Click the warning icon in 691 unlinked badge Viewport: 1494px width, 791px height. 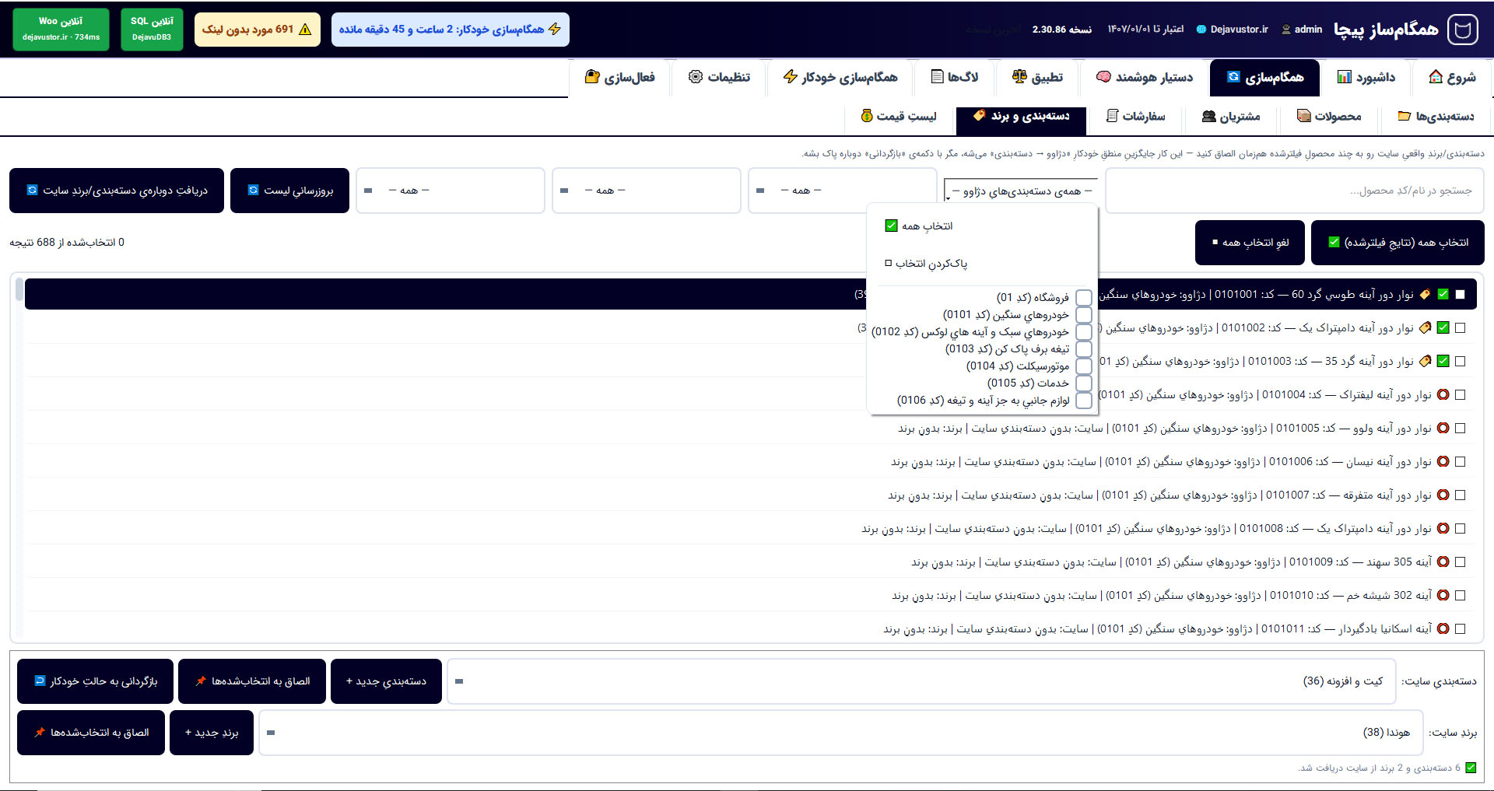pyautogui.click(x=305, y=30)
